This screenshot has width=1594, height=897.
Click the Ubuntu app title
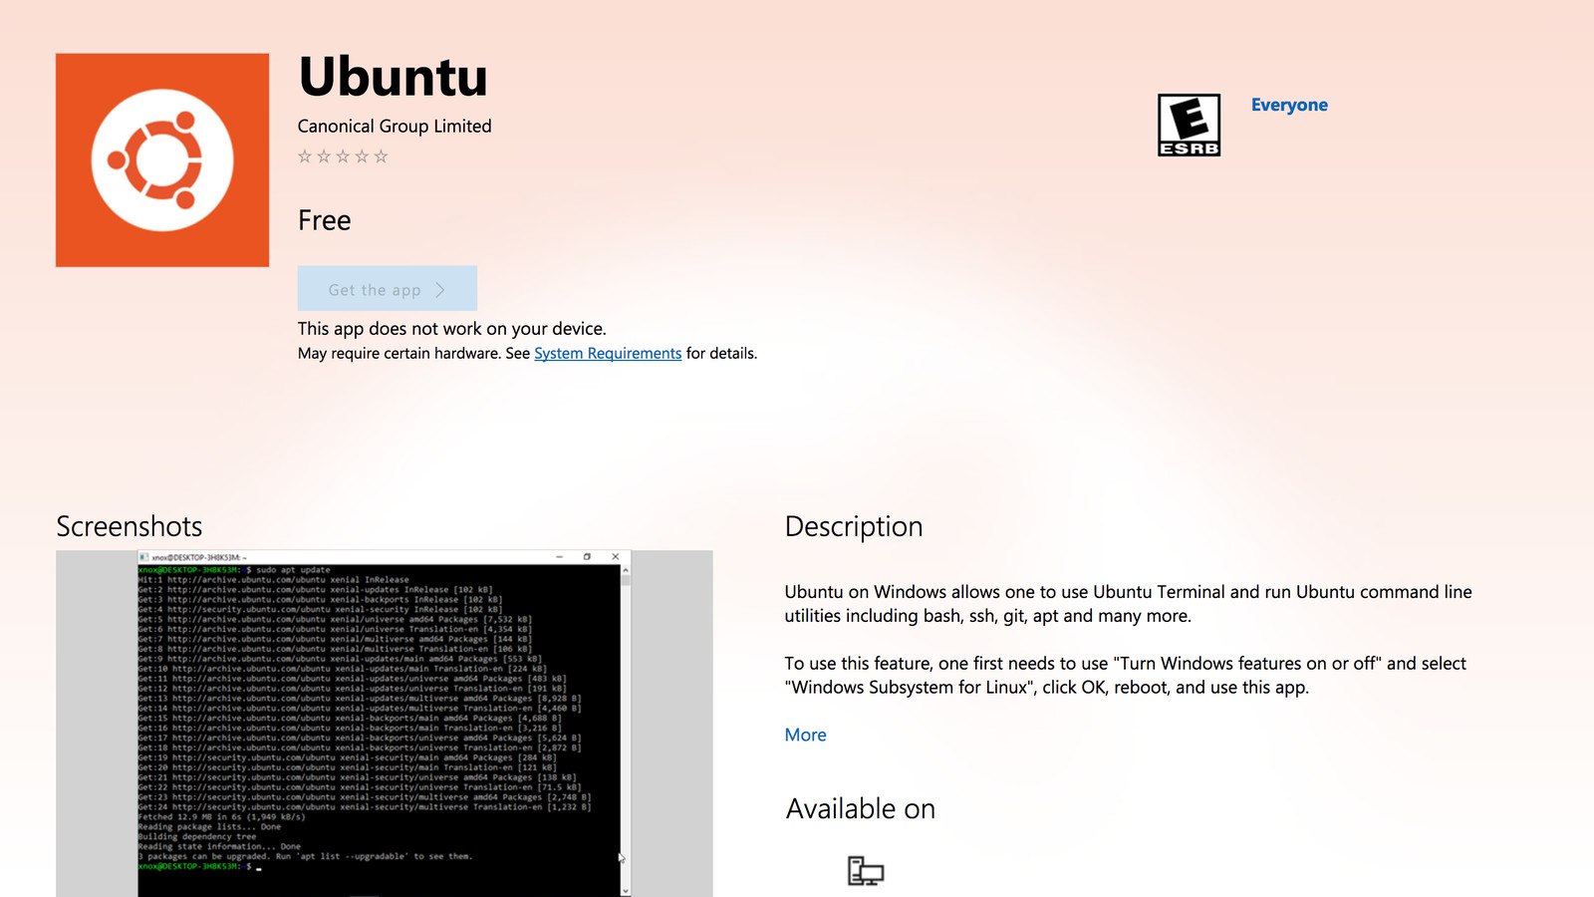pyautogui.click(x=394, y=77)
